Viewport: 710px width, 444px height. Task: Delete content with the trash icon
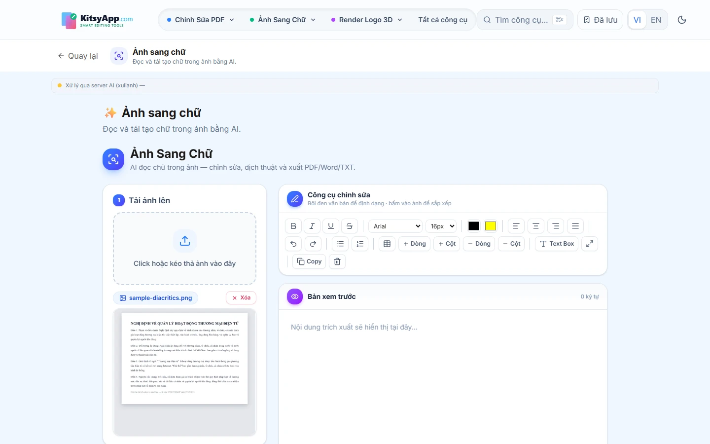[x=337, y=261]
